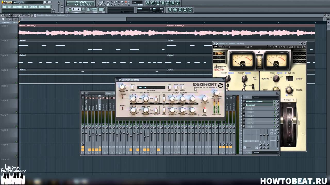Toggle the Decimort Right channel AA LPF switch
Screen dimensions: 330x185
tap(156, 110)
